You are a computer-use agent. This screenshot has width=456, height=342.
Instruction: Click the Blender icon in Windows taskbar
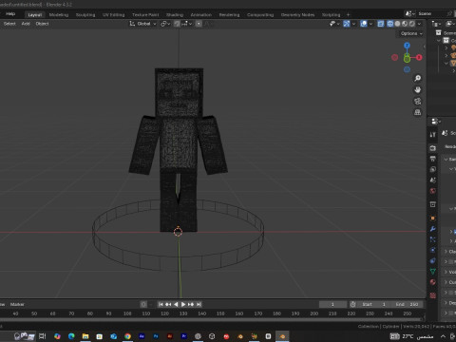[x=282, y=336]
